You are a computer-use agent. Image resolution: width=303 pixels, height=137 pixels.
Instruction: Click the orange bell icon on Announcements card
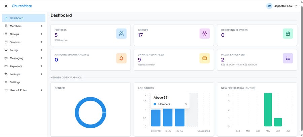(121, 58)
